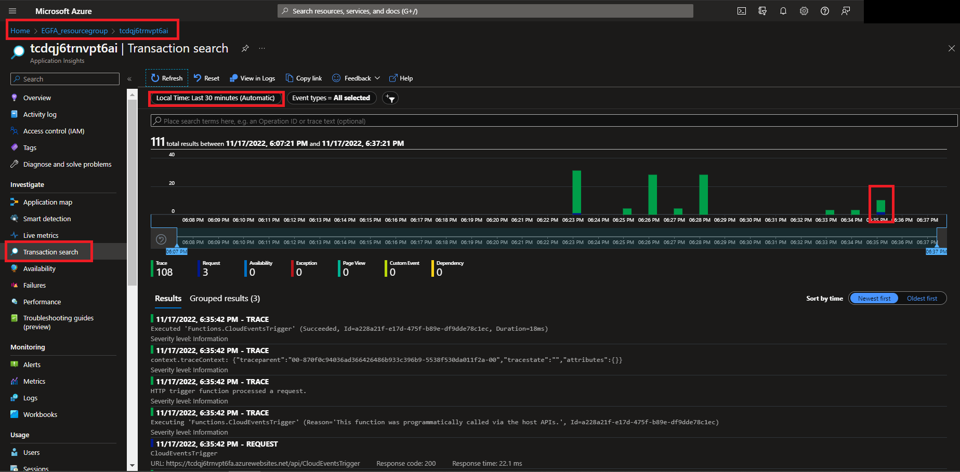The height and width of the screenshot is (472, 960).
Task: Open Performance in left menu
Action: 42,302
